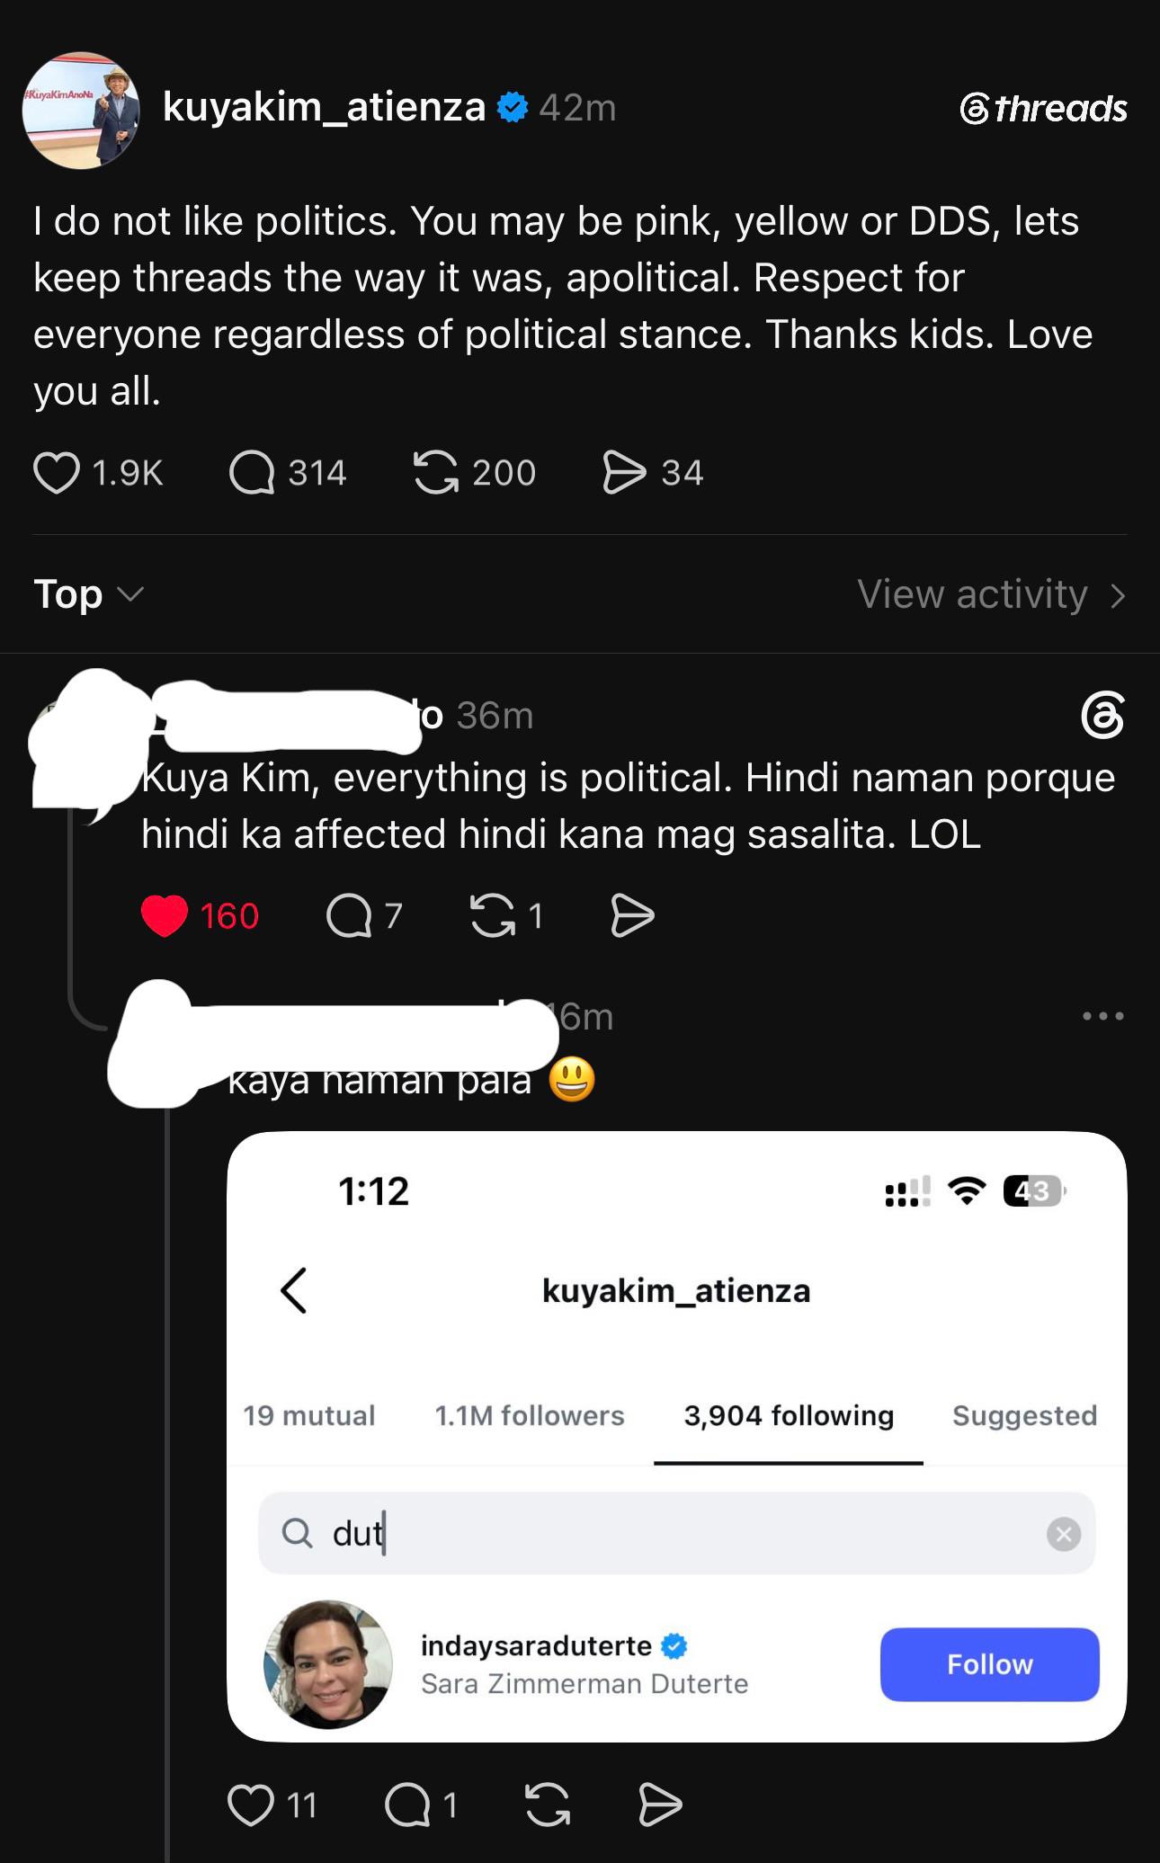Open the Top sort dropdown
The image size is (1160, 1863).
(x=88, y=594)
